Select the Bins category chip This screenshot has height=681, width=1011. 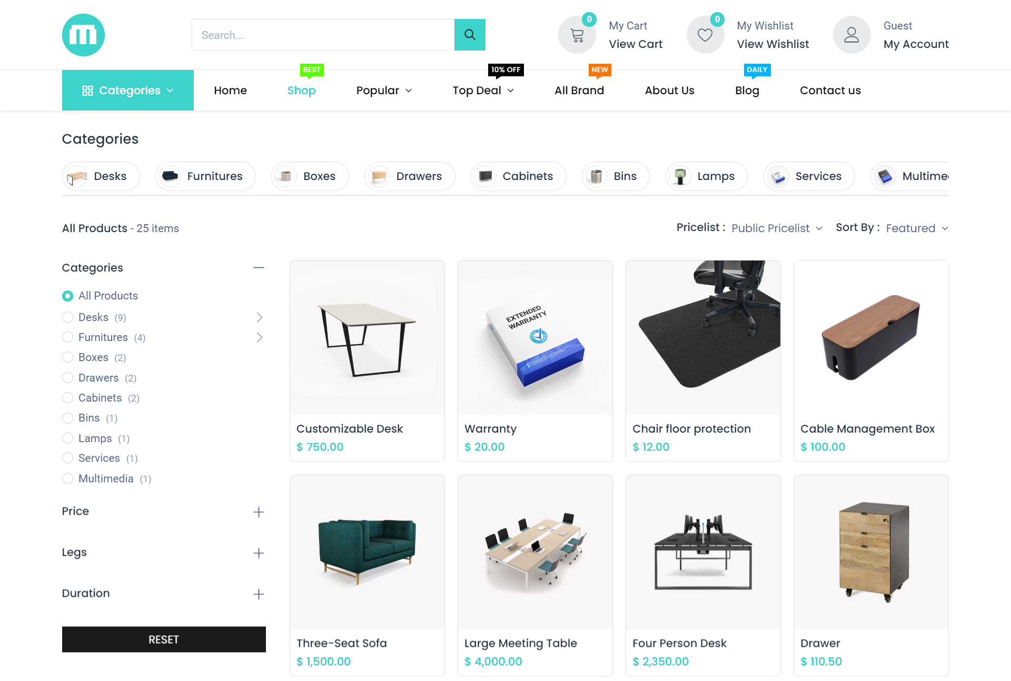pos(615,176)
